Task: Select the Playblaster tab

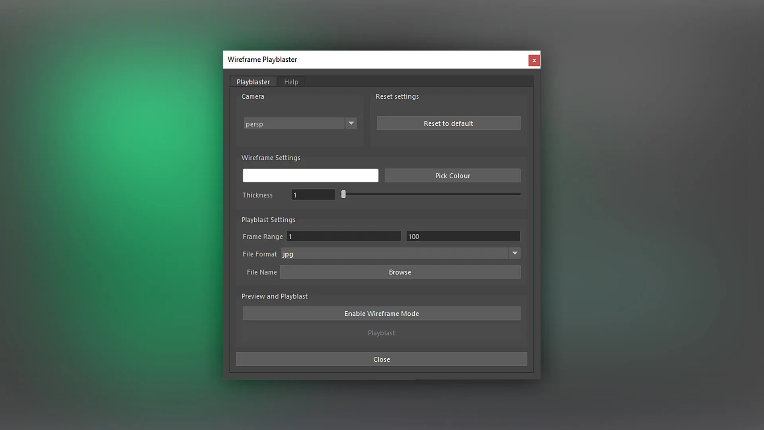Action: coord(253,82)
